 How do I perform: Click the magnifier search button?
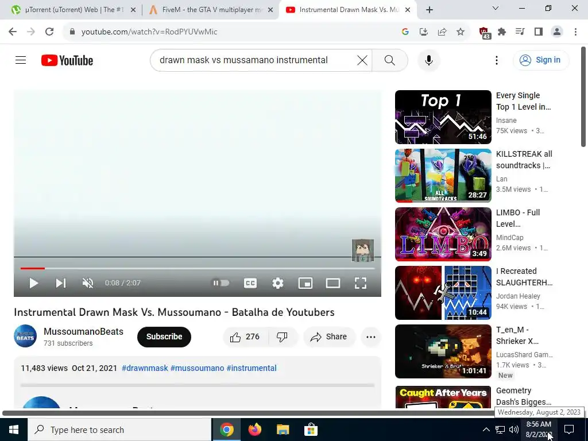click(390, 60)
